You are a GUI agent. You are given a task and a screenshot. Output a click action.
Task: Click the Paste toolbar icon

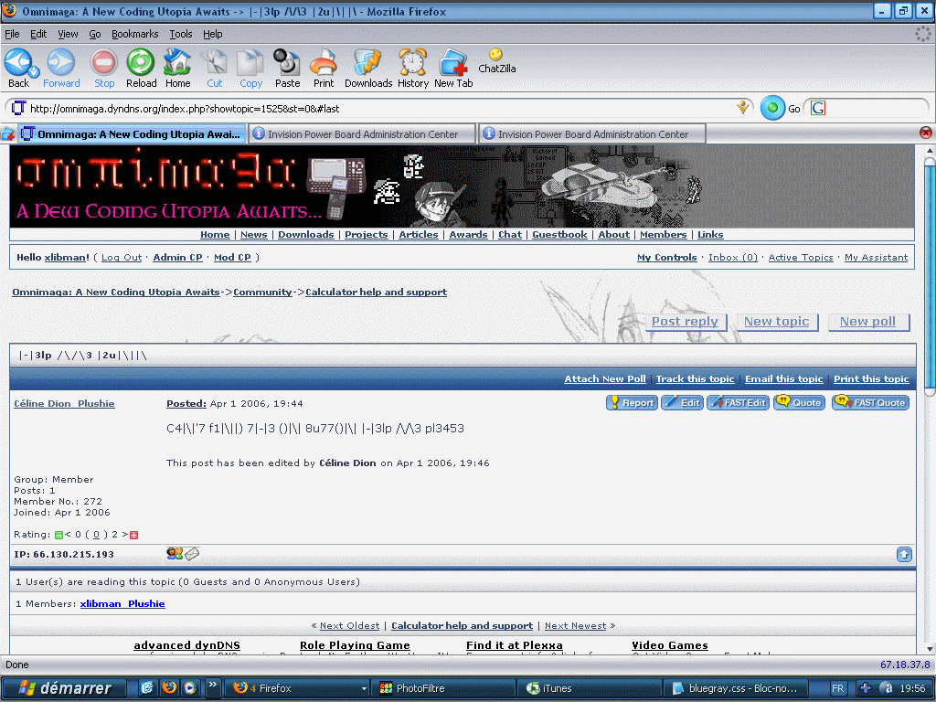pyautogui.click(x=287, y=68)
